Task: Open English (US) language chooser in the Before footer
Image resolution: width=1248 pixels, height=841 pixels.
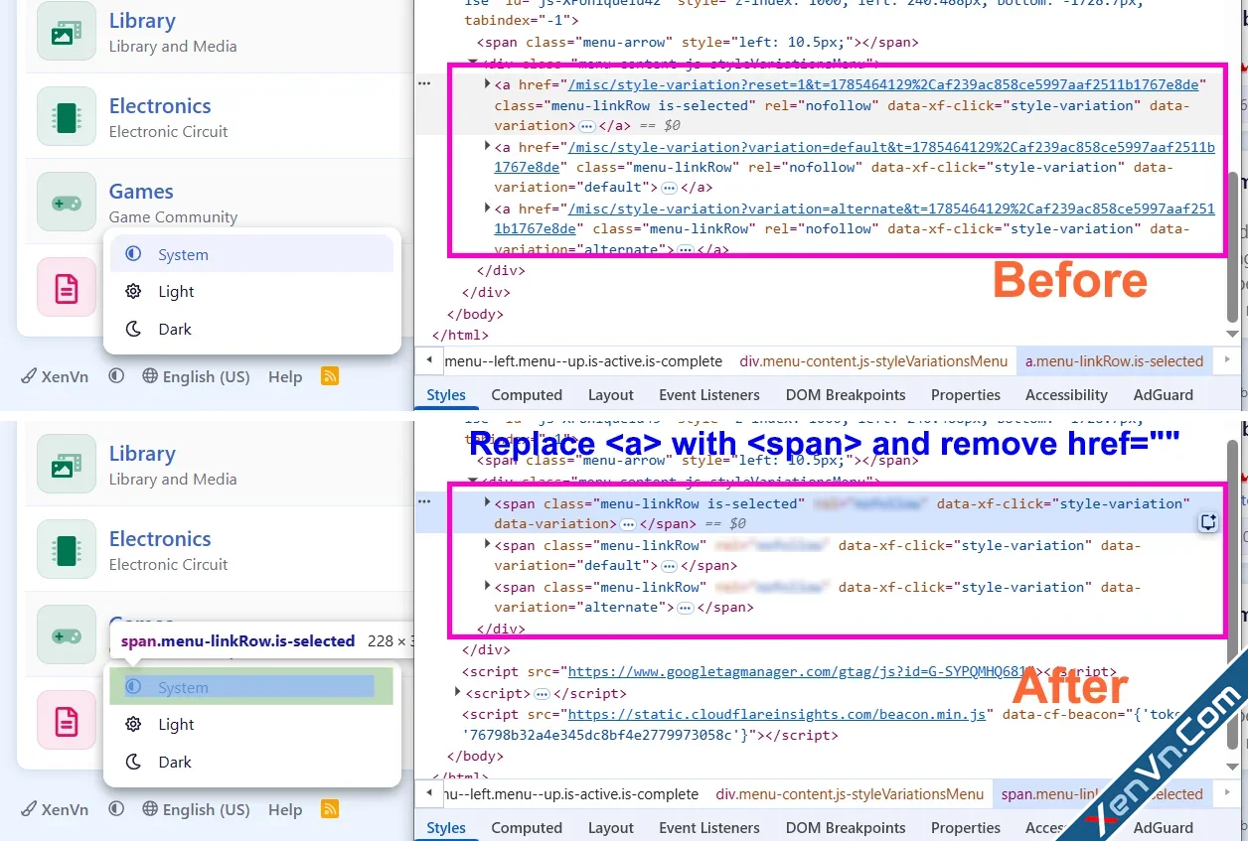Action: click(x=196, y=376)
